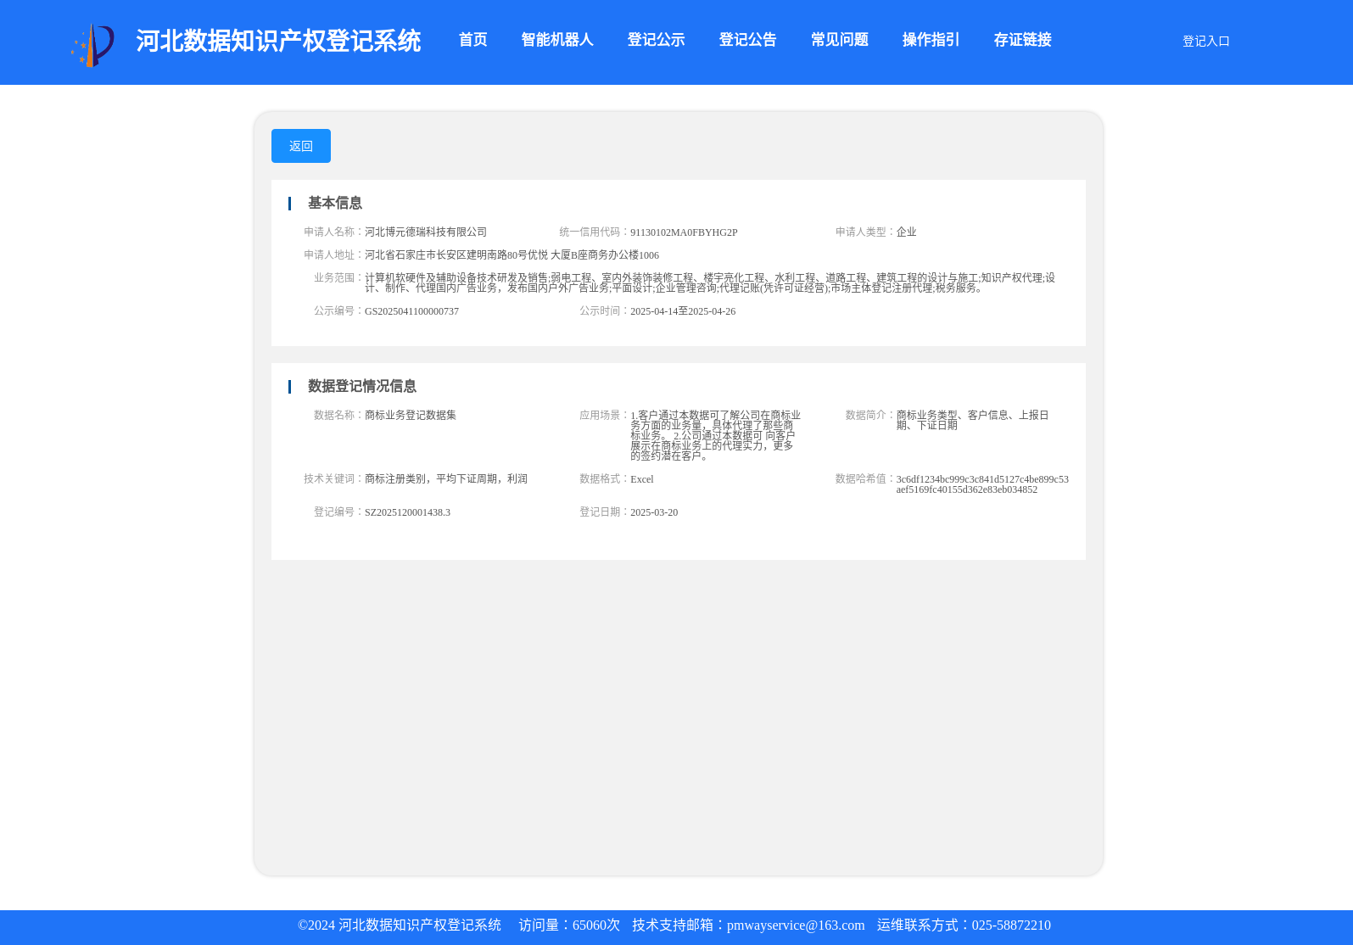Image resolution: width=1353 pixels, height=945 pixels.
Task: Go to 登记公示 page
Action: pyautogui.click(x=656, y=40)
